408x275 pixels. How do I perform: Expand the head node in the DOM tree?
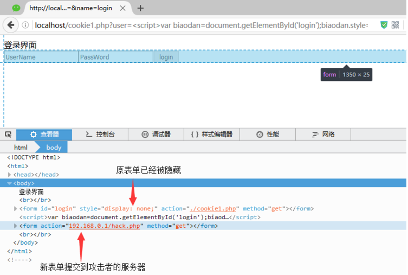9,175
